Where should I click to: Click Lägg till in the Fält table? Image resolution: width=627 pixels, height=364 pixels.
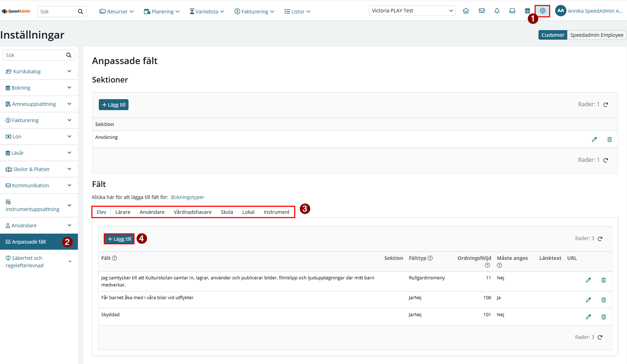click(119, 239)
